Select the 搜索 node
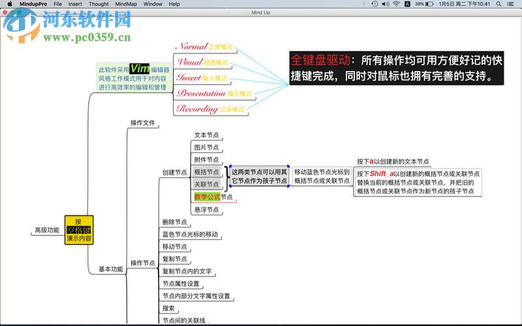Viewport: 522px width, 326px height. coord(168,308)
